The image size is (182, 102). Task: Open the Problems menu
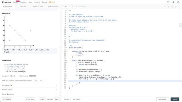(x=23, y=2)
